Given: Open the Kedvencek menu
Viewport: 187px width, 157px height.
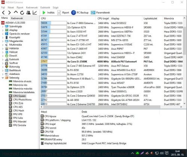Looking at the screenshot, I should point(32,7).
